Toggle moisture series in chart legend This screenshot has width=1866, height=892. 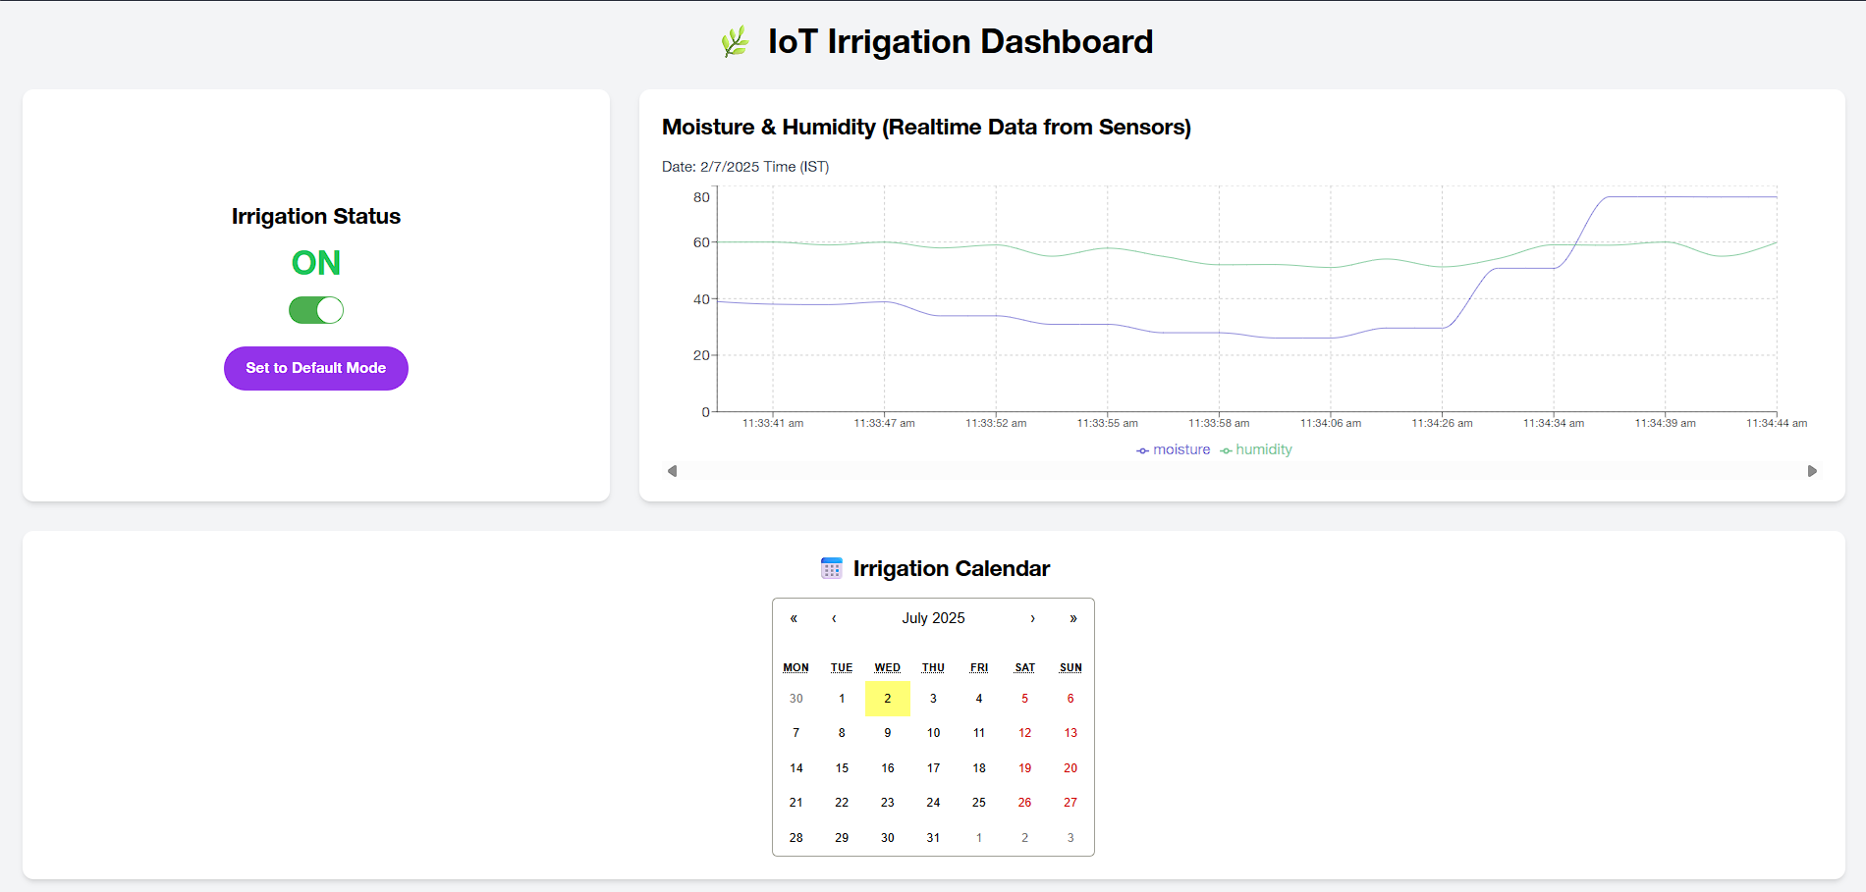tap(1174, 449)
